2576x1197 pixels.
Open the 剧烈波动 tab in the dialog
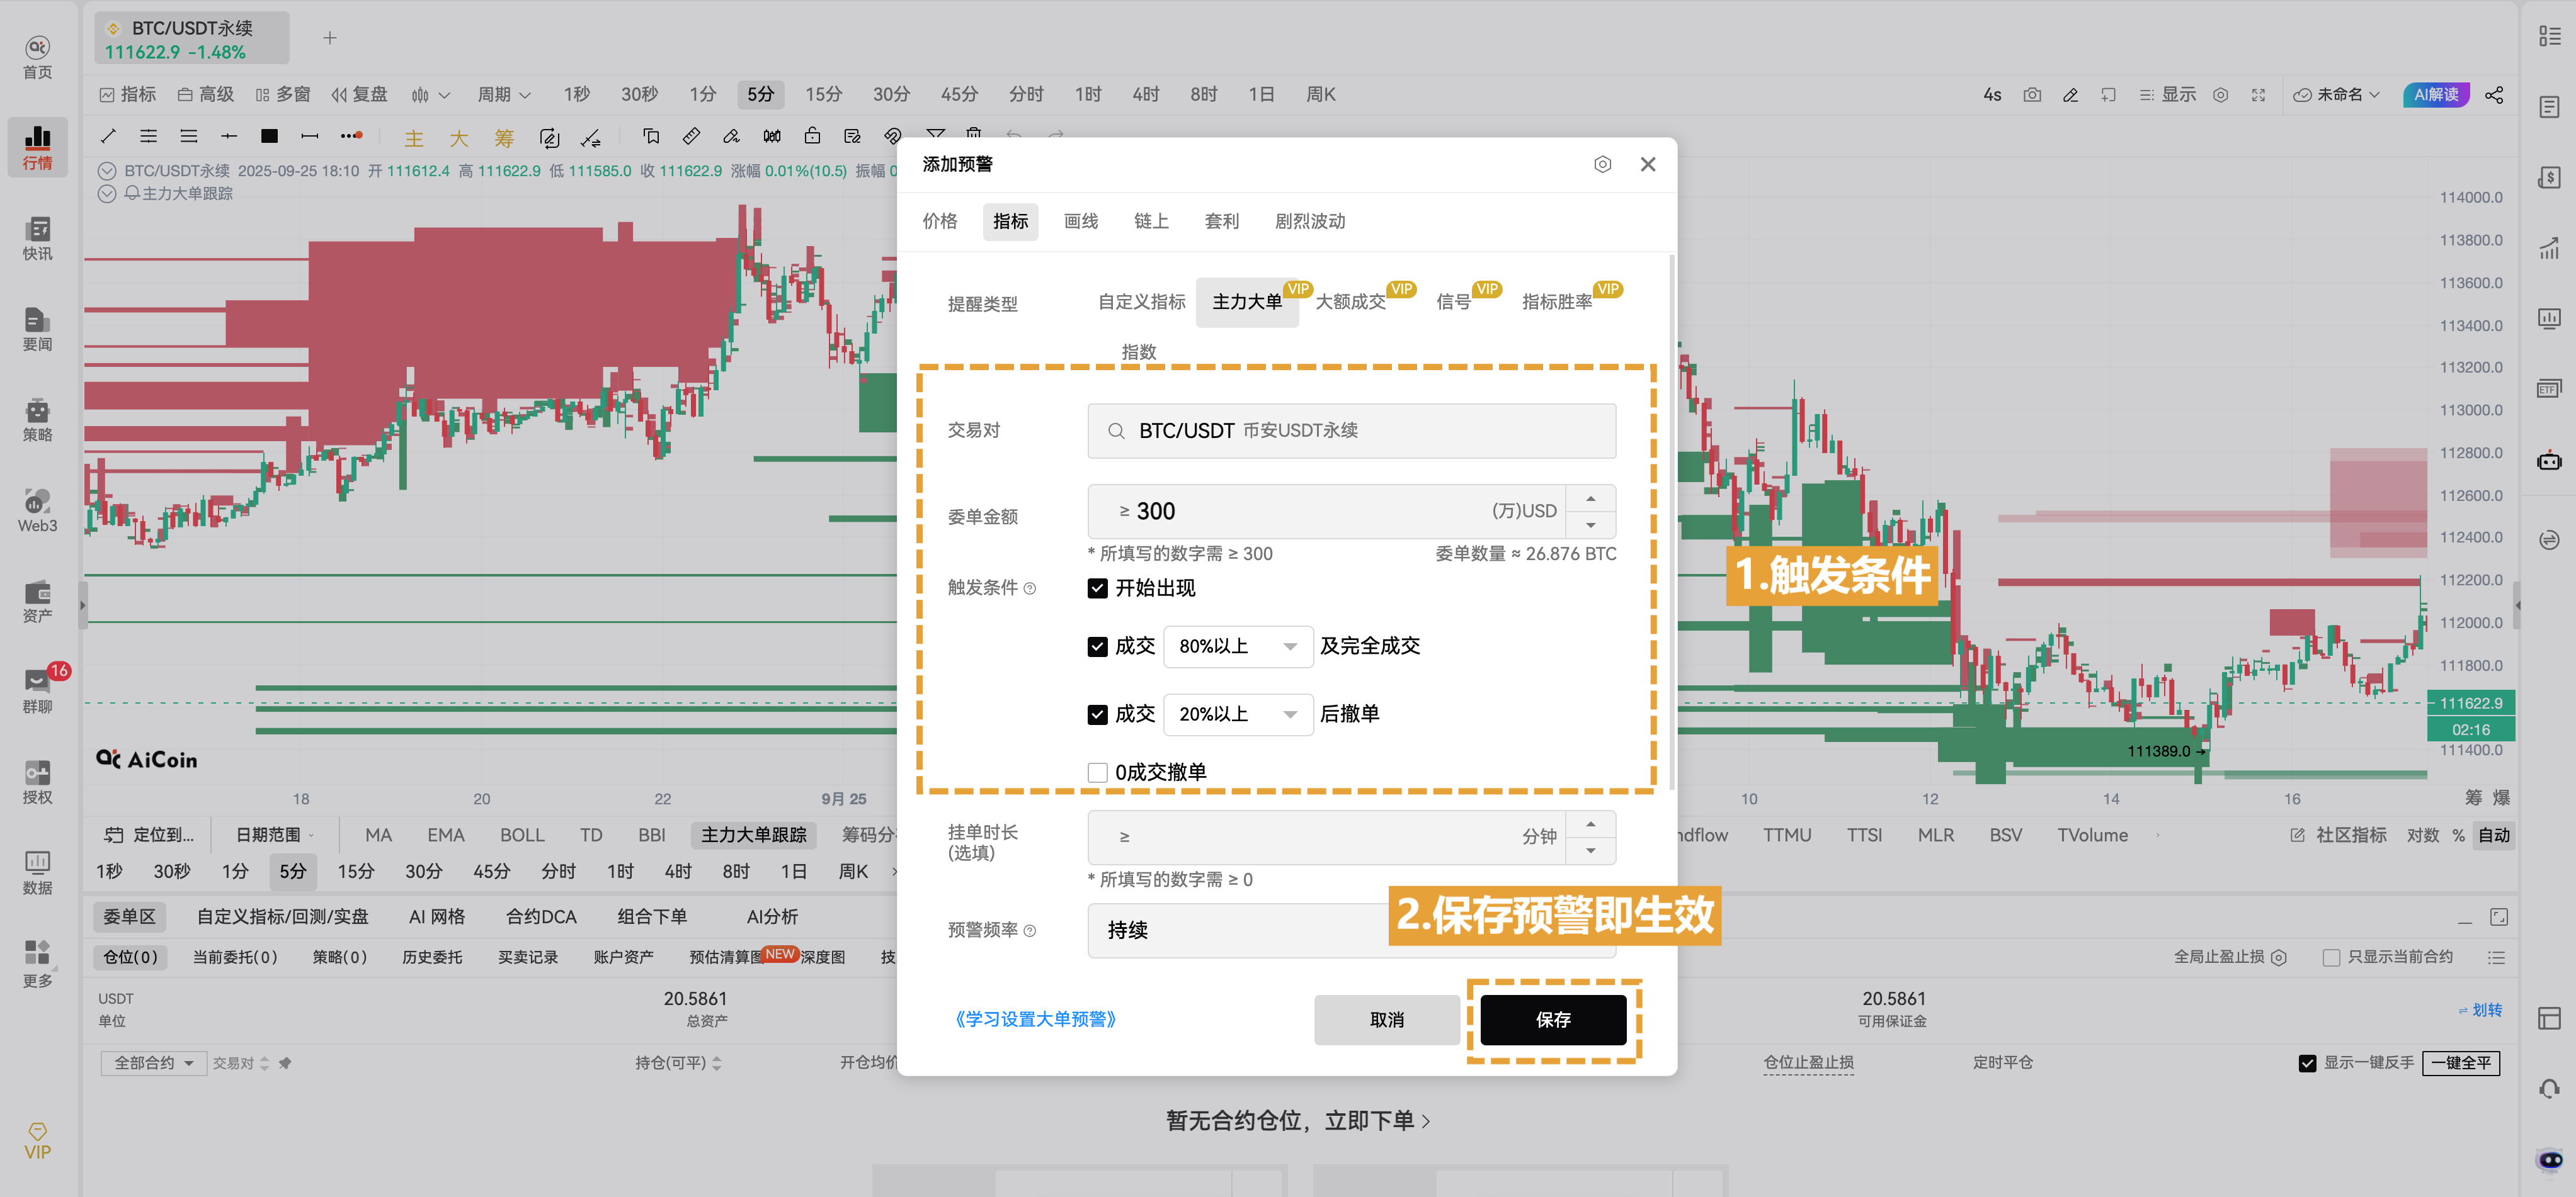click(1310, 221)
